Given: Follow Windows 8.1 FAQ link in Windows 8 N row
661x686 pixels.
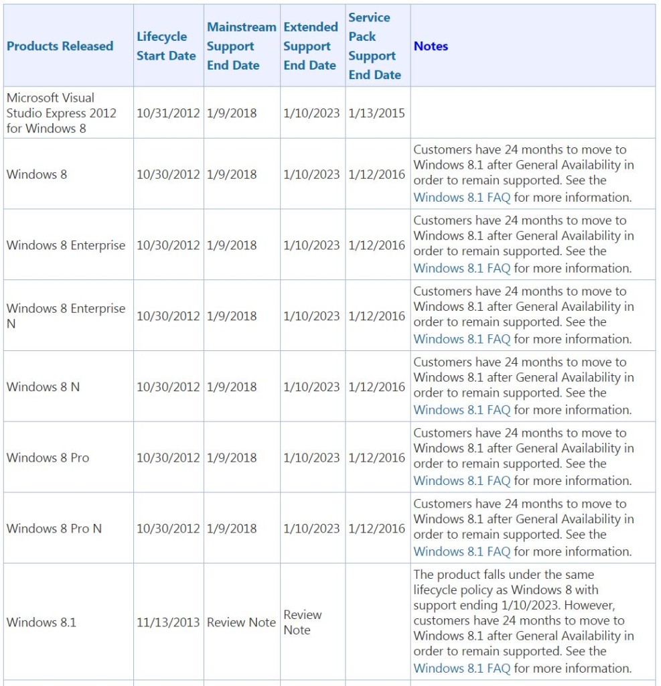Looking at the screenshot, I should pyautogui.click(x=461, y=410).
